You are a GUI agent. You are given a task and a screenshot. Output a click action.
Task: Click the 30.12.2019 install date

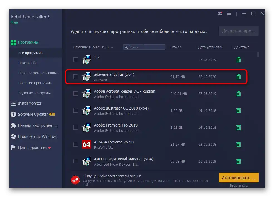(207, 161)
